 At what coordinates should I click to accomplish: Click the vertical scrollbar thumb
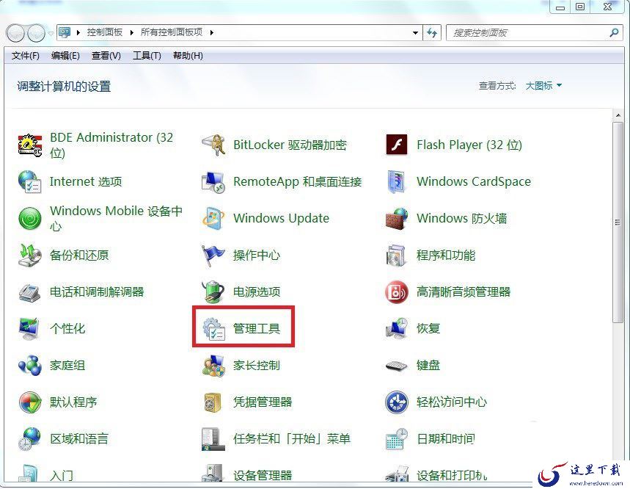[618, 222]
